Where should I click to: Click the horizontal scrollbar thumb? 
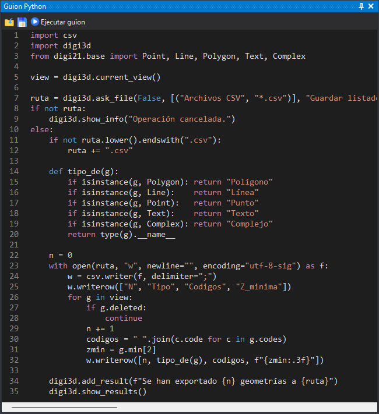point(64,408)
